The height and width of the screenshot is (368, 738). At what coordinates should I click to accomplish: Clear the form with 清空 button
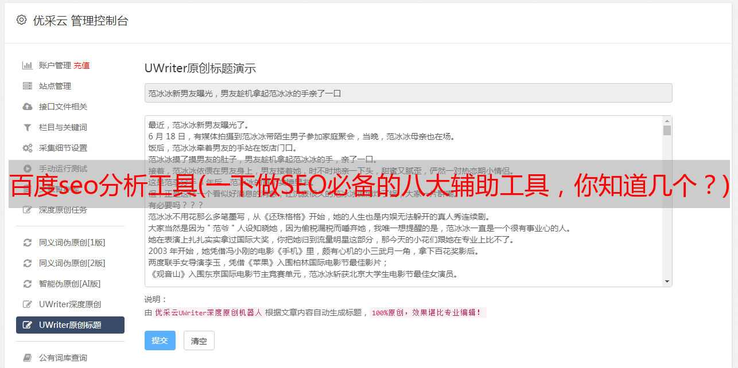point(199,340)
